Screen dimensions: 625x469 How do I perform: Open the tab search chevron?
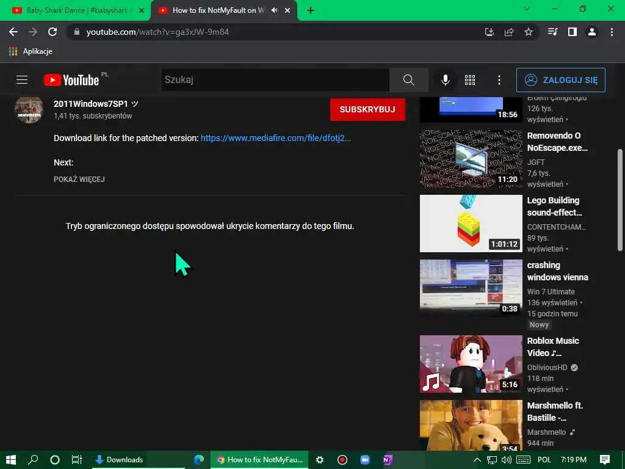coord(527,9)
